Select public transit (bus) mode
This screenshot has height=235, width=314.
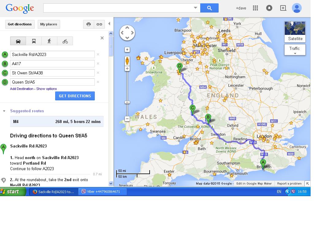tap(34, 41)
